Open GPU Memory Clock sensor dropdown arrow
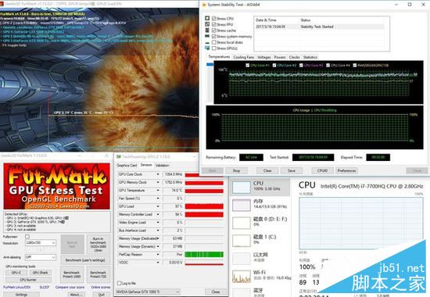Viewport: 430px width, 297px height. pos(158,182)
